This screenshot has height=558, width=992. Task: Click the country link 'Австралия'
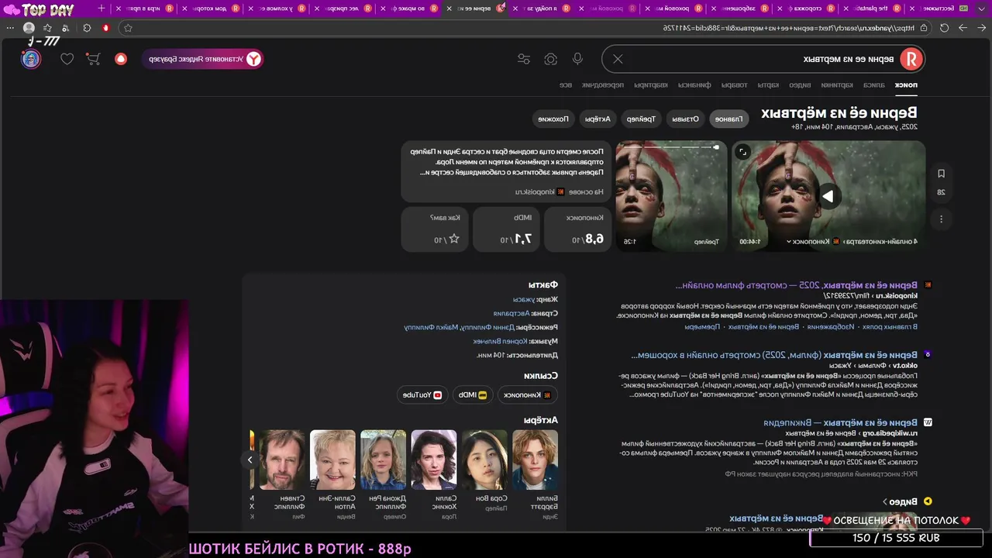click(x=511, y=313)
